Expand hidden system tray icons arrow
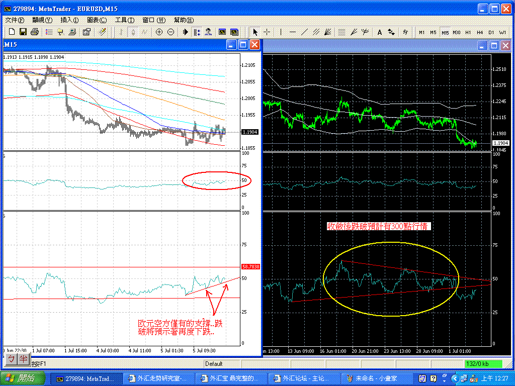The width and height of the screenshot is (515, 386). 455,378
